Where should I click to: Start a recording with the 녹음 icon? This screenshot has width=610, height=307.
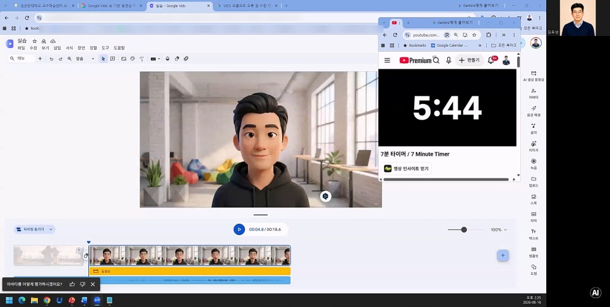point(534,164)
